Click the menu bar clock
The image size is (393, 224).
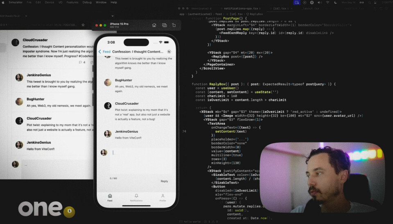pyautogui.click(x=387, y=2)
